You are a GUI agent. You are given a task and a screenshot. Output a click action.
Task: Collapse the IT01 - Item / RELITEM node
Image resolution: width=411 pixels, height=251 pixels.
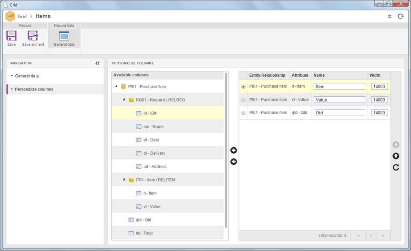coord(124,180)
